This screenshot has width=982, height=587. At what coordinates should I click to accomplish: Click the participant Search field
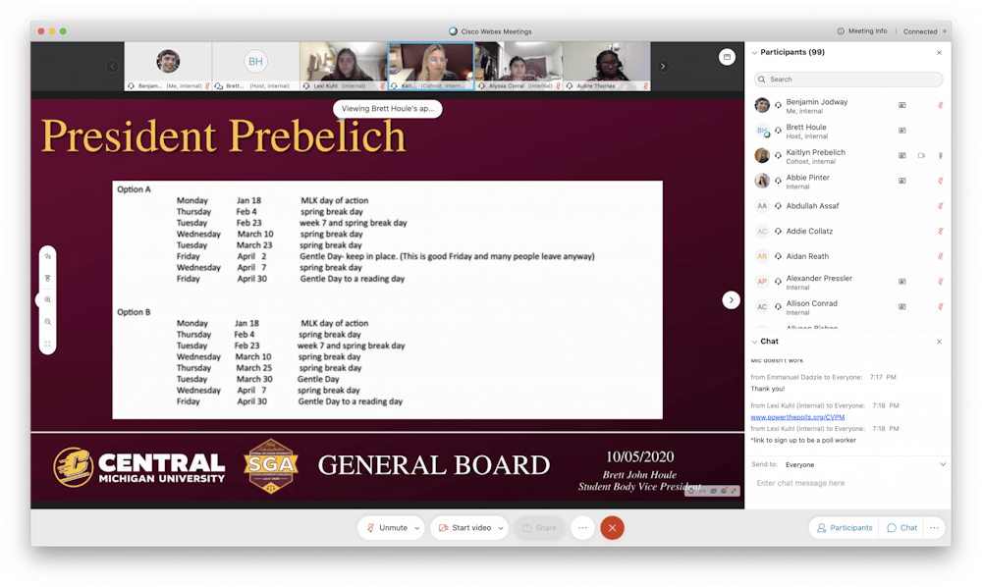[x=848, y=80]
